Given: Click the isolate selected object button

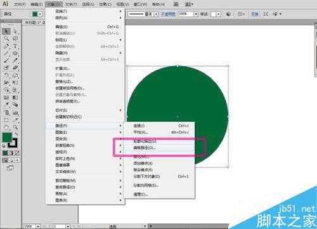Looking at the screenshot, I should click(266, 14).
